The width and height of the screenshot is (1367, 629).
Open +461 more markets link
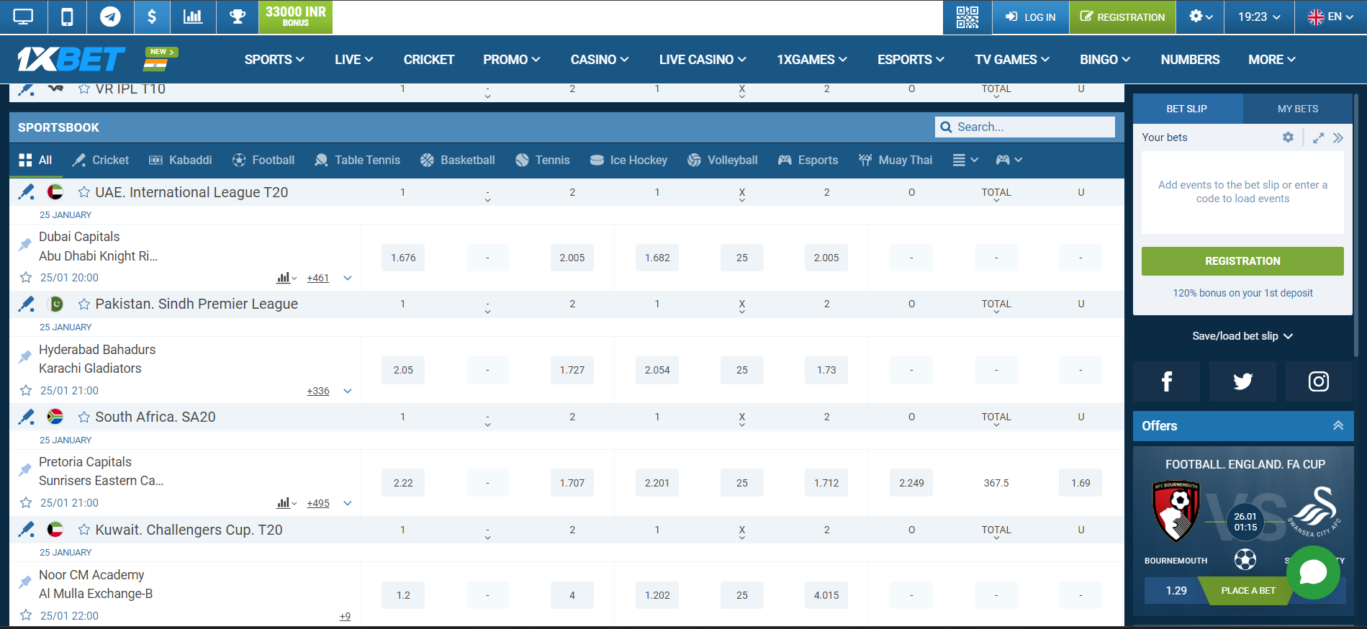pos(317,278)
